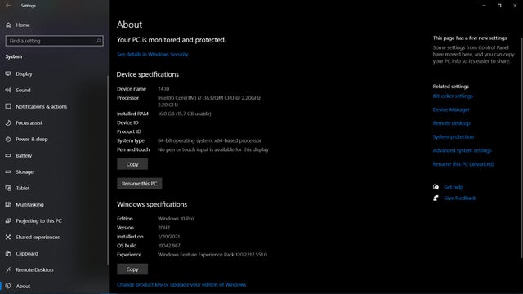Screen dimensions: 523x294
Task: Click the Remote Desktop icon
Action: [x=8, y=269]
